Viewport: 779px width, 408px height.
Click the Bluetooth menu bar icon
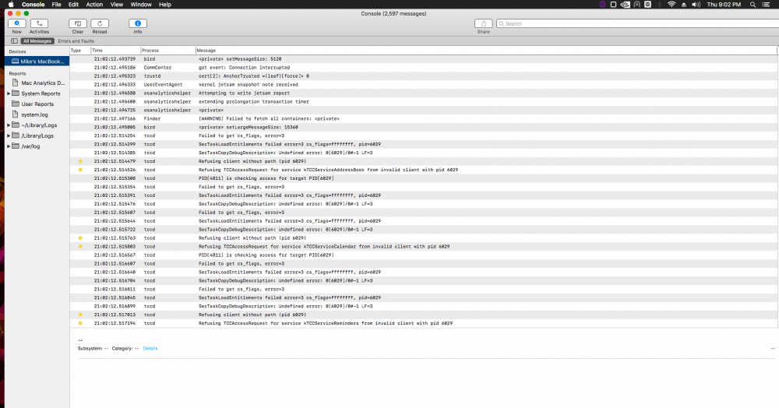point(659,5)
